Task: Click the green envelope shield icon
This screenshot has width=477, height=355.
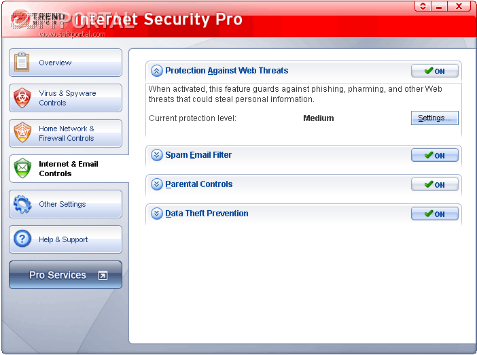Action: click(x=22, y=169)
